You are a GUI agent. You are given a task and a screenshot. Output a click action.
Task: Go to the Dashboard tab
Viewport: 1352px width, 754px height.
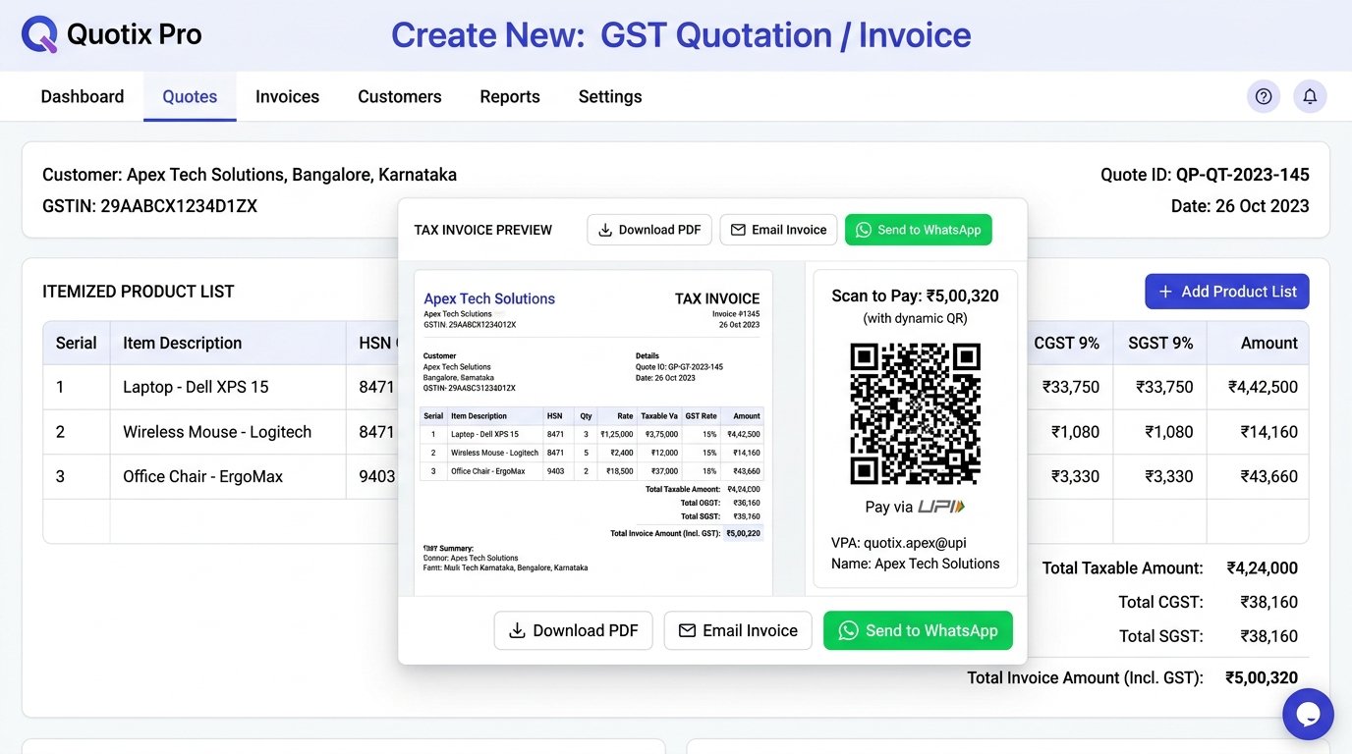[83, 96]
